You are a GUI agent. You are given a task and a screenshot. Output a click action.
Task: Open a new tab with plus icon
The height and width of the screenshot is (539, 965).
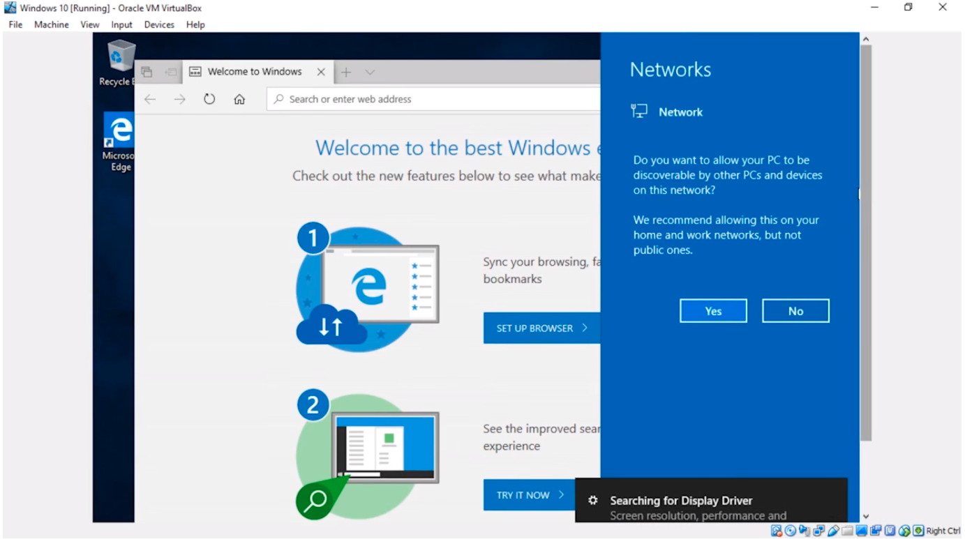[346, 72]
